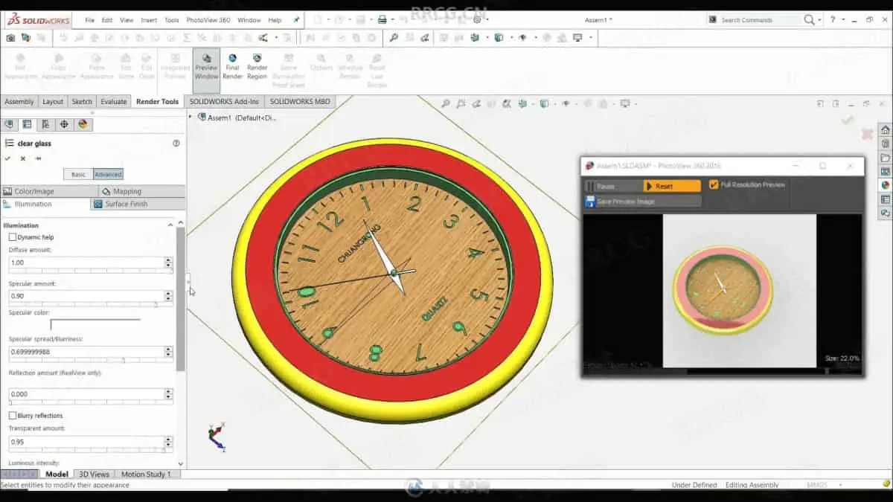Image resolution: width=893 pixels, height=502 pixels.
Task: Click the property panel vertical scrollbar
Action: click(x=180, y=297)
